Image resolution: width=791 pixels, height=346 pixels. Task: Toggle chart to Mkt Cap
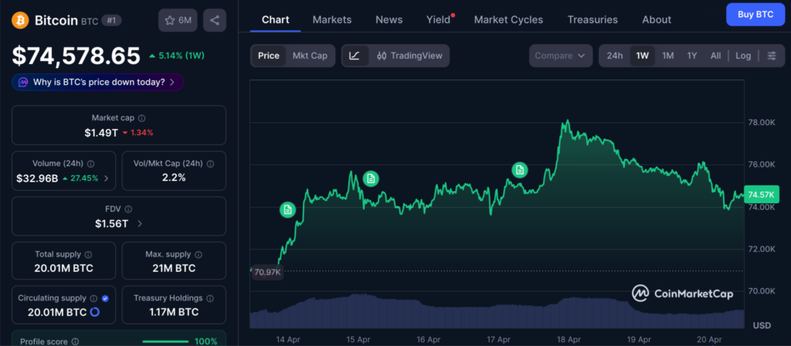click(310, 56)
